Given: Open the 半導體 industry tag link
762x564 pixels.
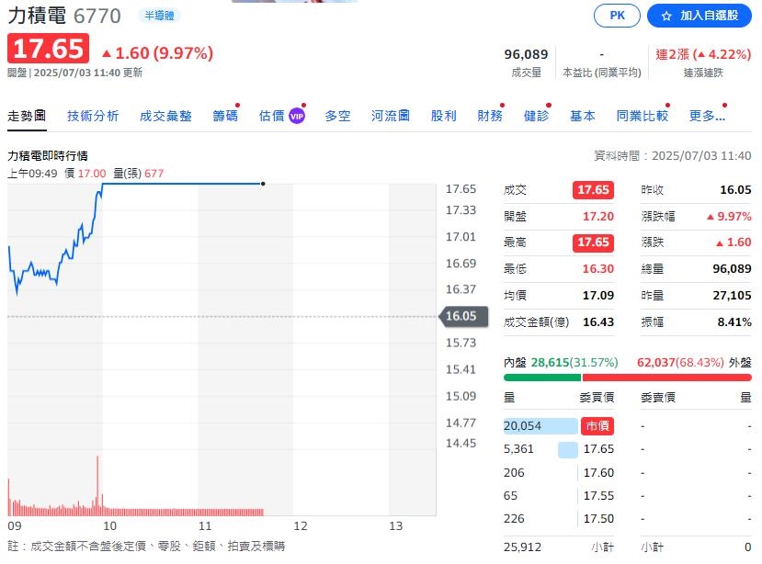Looking at the screenshot, I should tap(161, 15).
